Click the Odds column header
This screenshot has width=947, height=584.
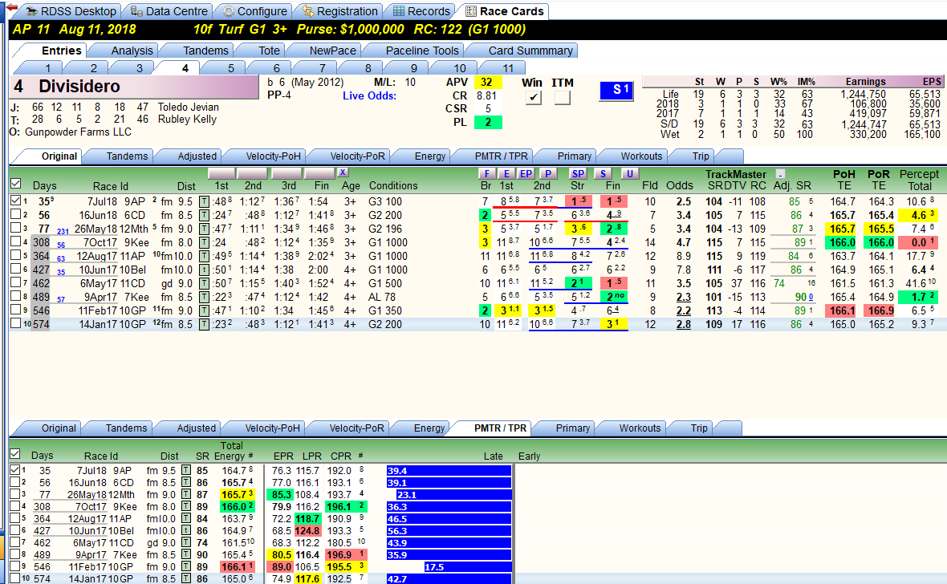coord(679,186)
